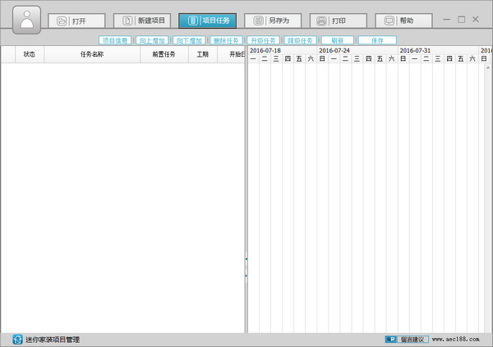Refresh the view with 刷新

(x=338, y=40)
